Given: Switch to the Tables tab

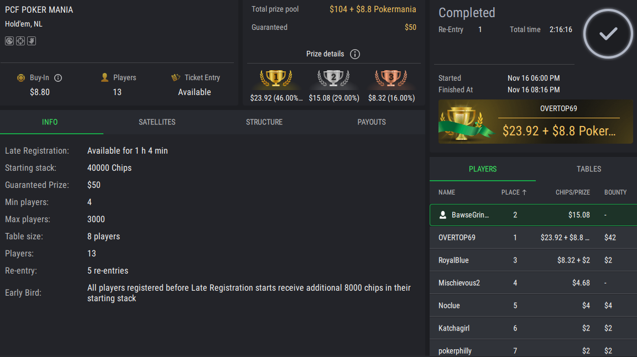Looking at the screenshot, I should (589, 169).
